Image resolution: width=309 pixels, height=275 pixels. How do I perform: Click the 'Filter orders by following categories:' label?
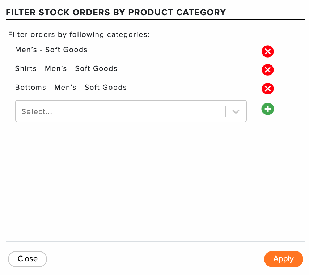click(x=79, y=35)
